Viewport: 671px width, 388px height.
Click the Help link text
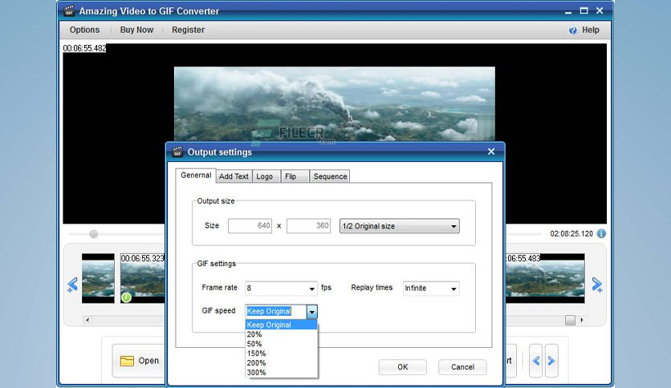[x=590, y=30]
